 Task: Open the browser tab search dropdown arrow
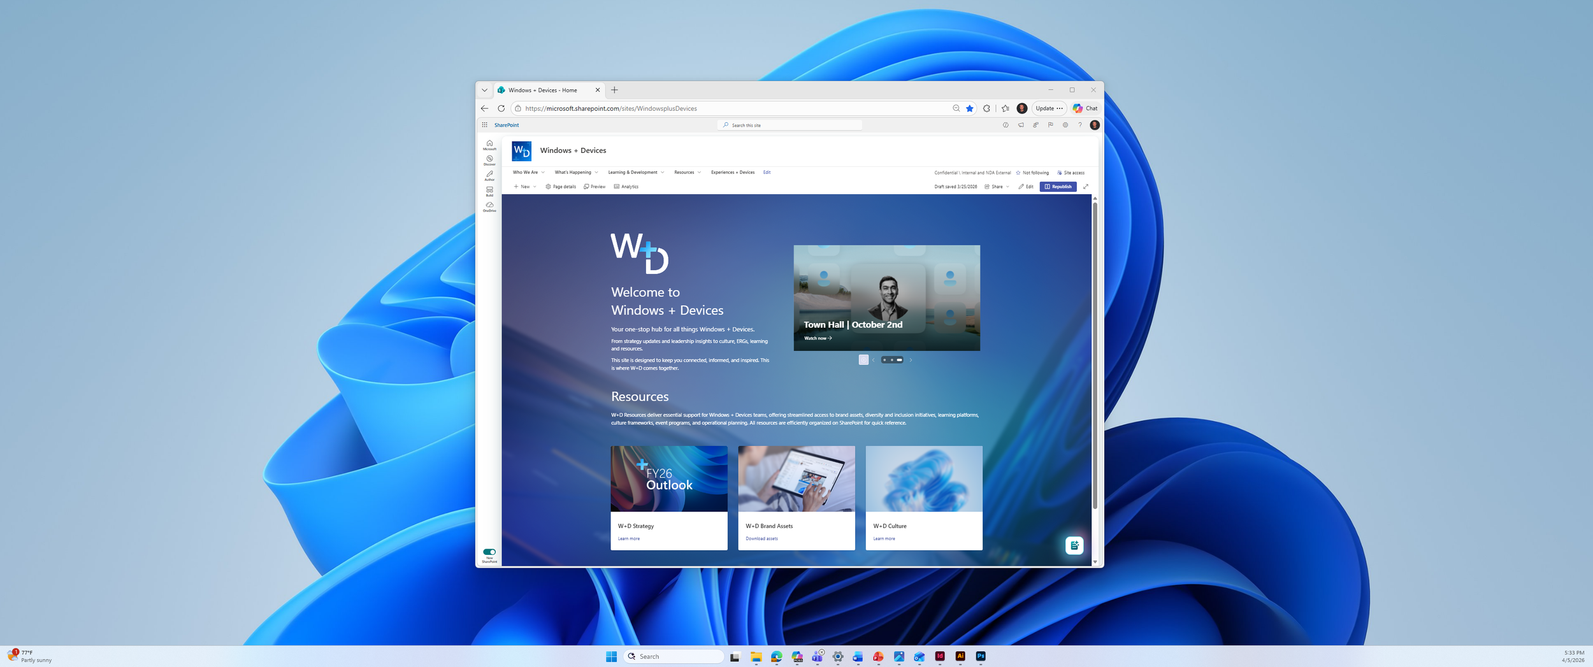point(484,90)
